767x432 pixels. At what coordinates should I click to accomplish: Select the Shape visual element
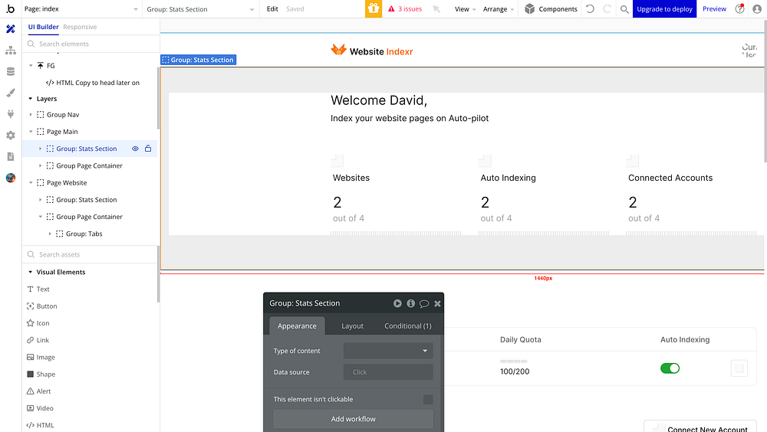(41, 375)
